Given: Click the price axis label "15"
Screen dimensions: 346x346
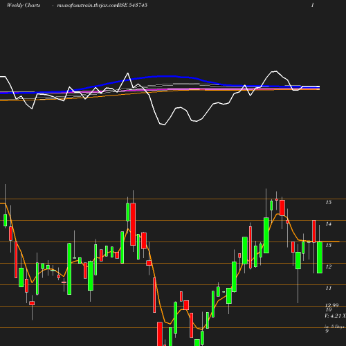Looking at the screenshot, I should [329, 202].
